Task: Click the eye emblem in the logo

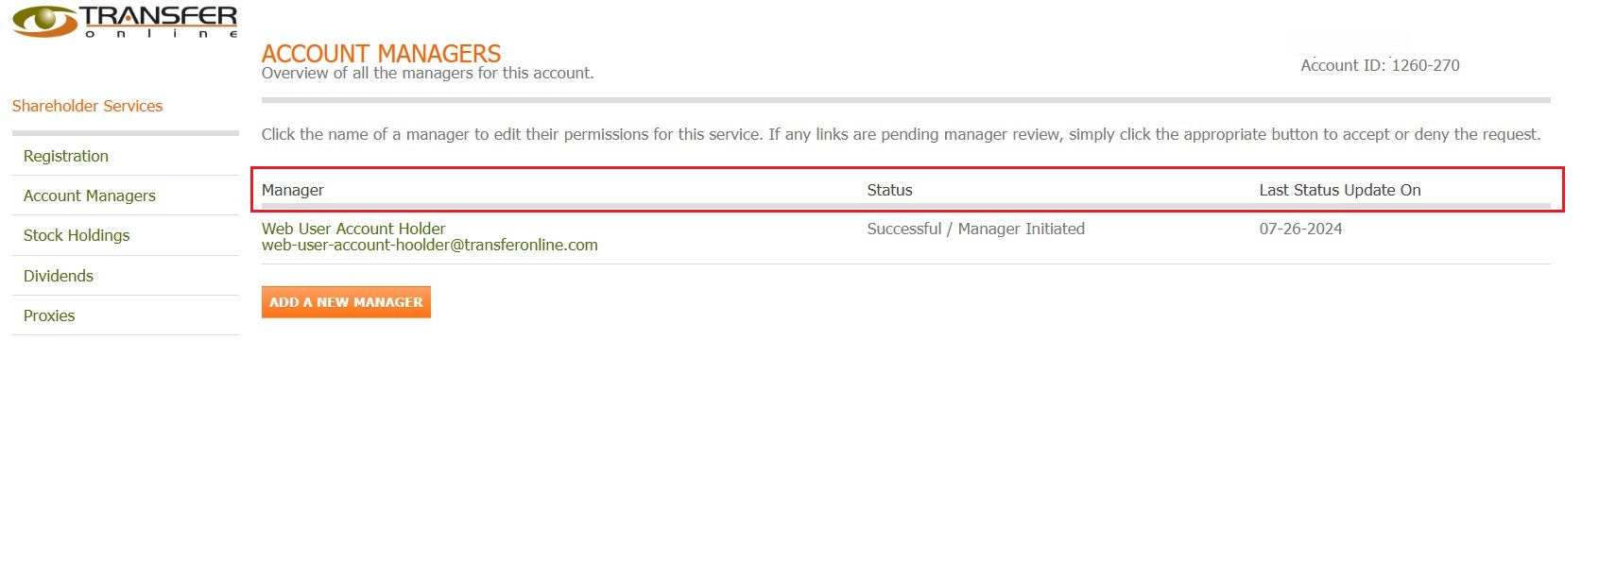Action: click(44, 21)
